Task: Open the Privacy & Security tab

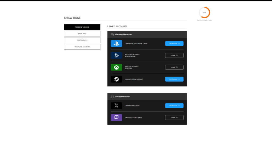Action: tap(82, 47)
